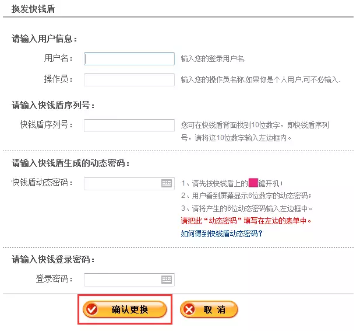Click the 操作员 label

[x=58, y=79]
